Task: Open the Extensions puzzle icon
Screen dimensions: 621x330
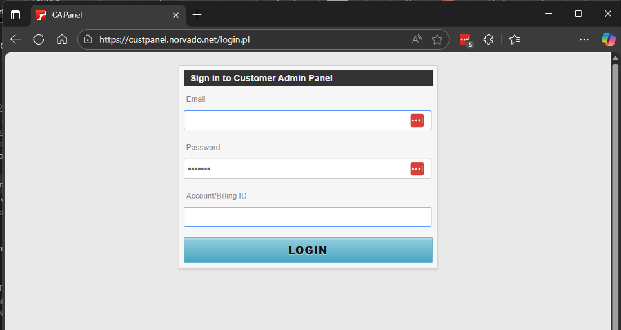Action: pyautogui.click(x=488, y=39)
